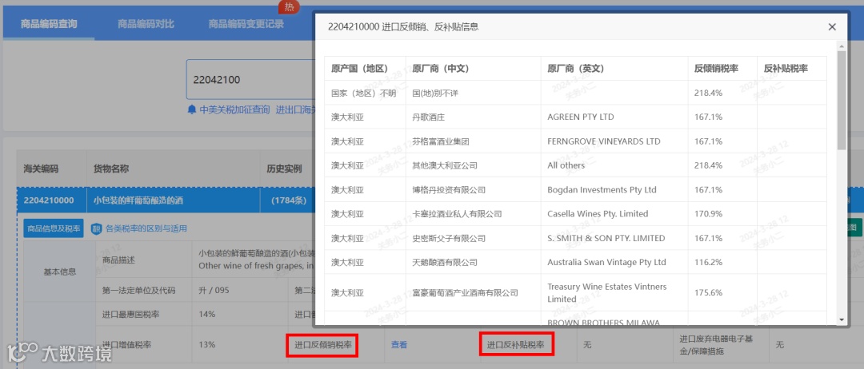The width and height of the screenshot is (864, 369).
Task: Open the 商品编码查询 tab
Action: click(49, 24)
